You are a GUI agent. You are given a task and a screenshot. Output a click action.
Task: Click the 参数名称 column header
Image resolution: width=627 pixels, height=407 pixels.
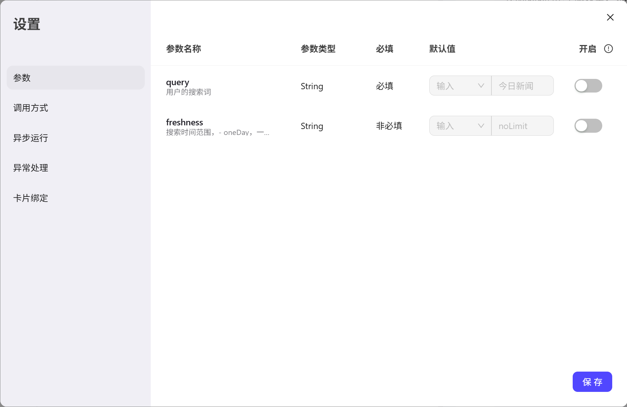(183, 49)
